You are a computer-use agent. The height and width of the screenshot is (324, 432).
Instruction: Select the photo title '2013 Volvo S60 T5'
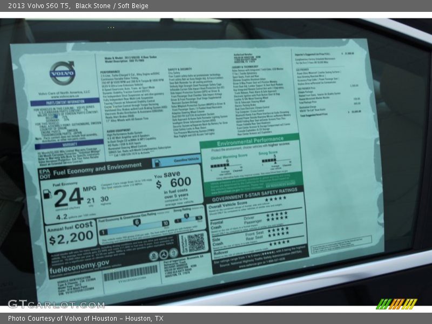39,6
